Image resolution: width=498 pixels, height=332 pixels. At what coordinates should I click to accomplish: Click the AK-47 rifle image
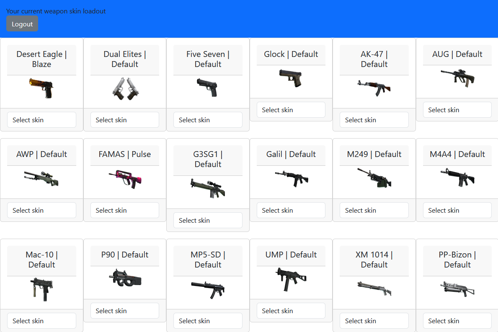point(374,88)
